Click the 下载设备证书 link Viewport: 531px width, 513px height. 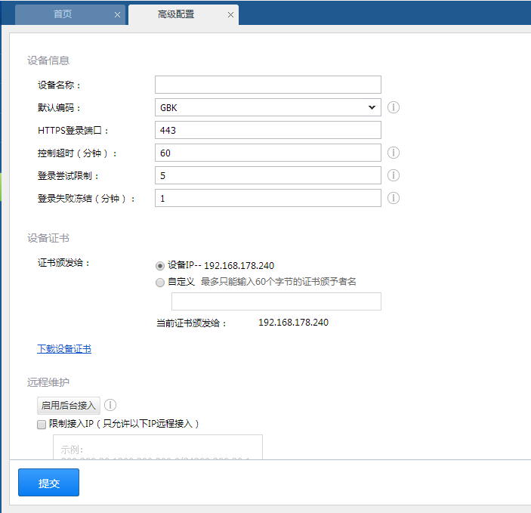(x=64, y=348)
